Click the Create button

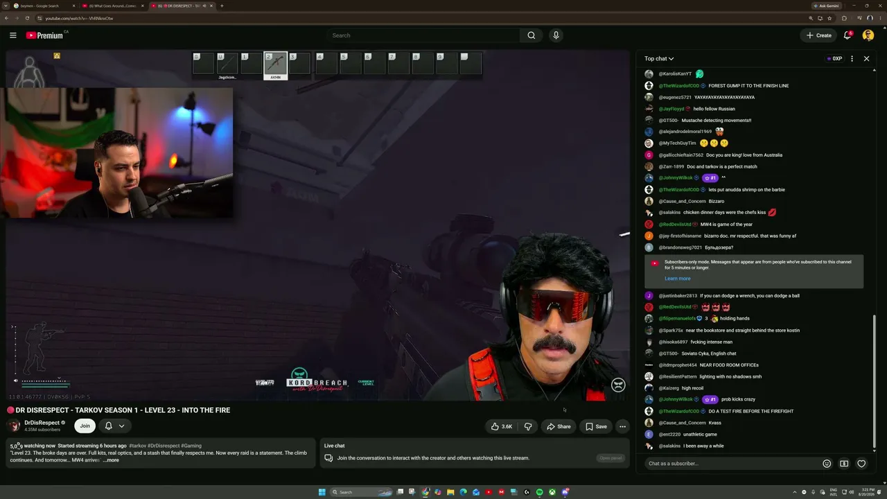[x=819, y=35]
